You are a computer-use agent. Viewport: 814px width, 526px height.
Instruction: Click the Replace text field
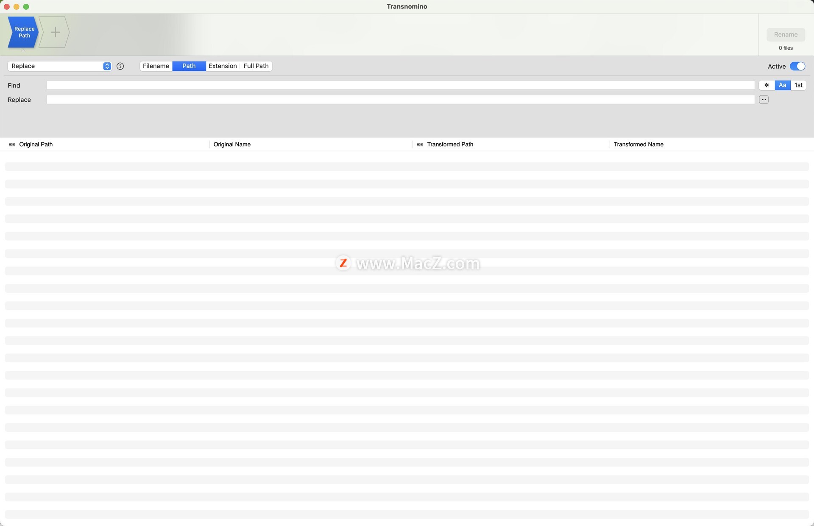tap(401, 100)
